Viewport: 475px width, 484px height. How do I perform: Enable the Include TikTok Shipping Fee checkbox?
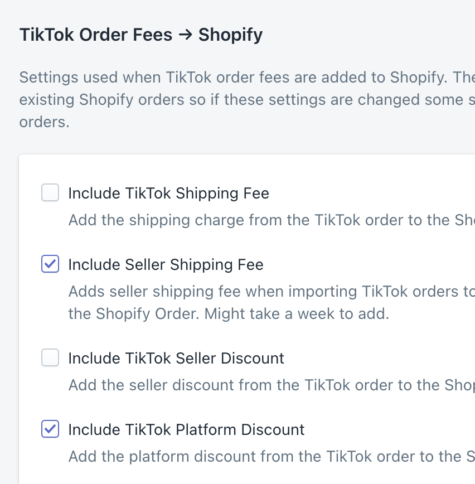pos(50,193)
